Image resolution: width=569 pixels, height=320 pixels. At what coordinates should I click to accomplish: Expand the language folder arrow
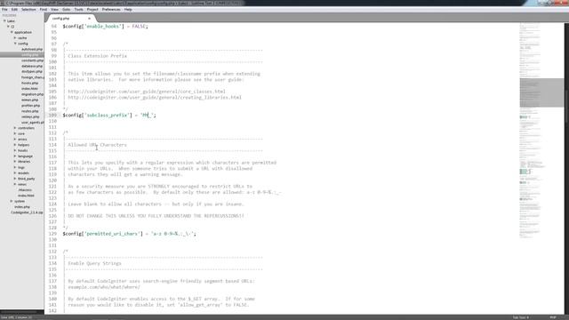(x=15, y=156)
